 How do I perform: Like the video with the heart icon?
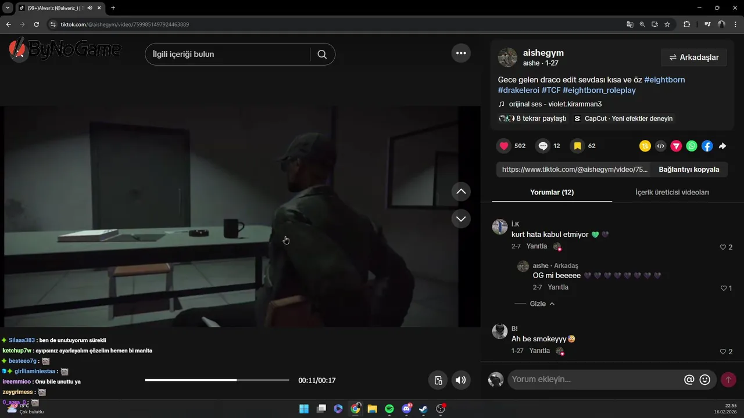(x=504, y=146)
